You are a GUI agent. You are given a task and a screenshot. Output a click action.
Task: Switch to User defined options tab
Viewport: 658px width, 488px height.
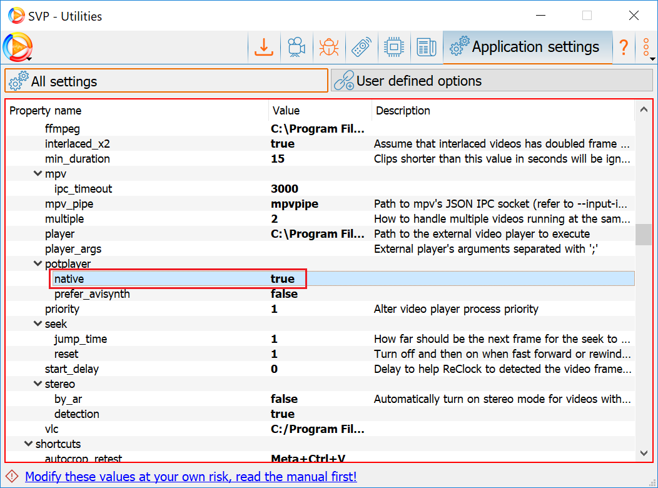(492, 81)
